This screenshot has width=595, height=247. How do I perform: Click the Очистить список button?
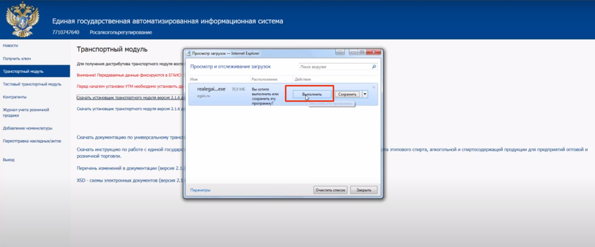pyautogui.click(x=331, y=190)
